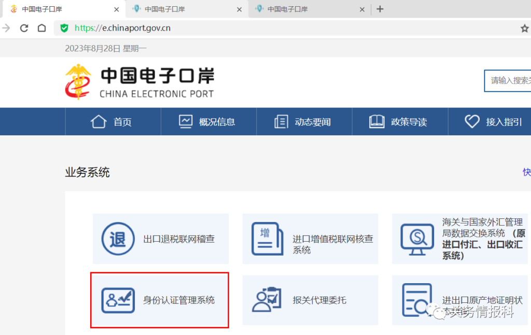531x335 pixels.
Task: Click the person clipboard icon for 报关代理委托
Action: coord(267,300)
